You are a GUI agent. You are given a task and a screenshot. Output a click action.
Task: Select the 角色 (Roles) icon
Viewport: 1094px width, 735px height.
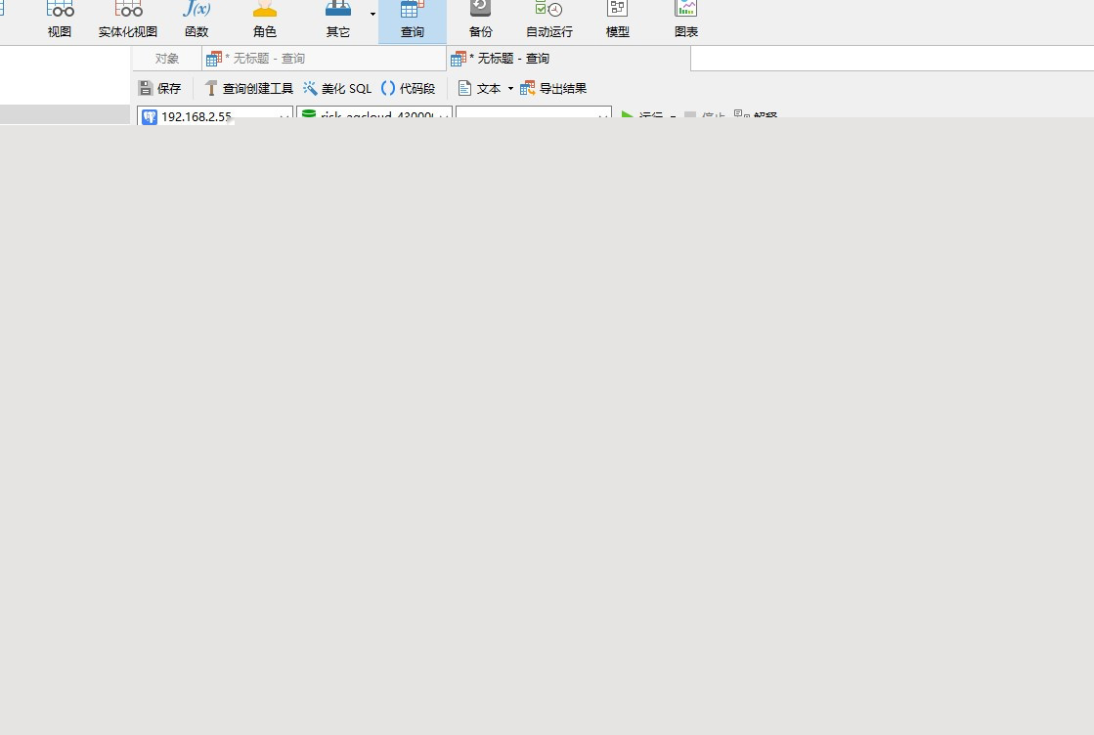[265, 19]
